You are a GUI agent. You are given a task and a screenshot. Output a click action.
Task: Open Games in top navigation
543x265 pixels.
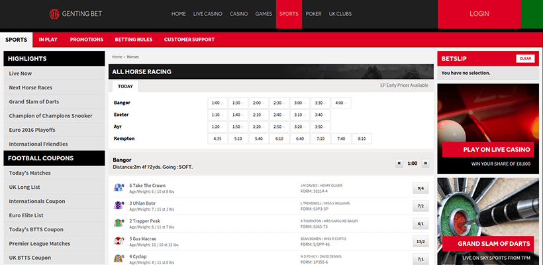coord(264,14)
